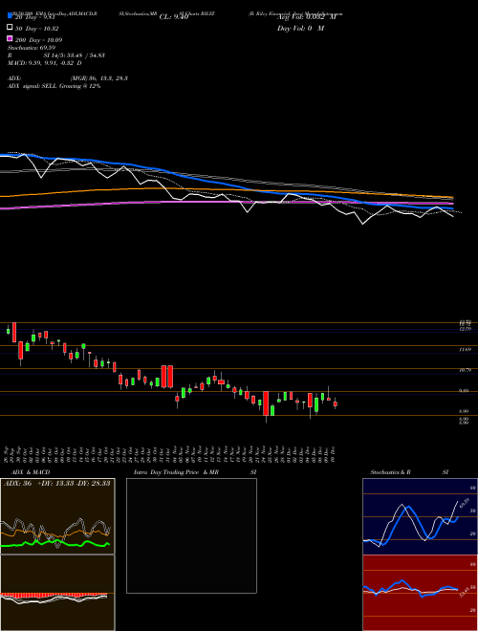
Task: Click the 'MACD: 9.59, 9.91, -0.32 D' line
Action: point(45,63)
